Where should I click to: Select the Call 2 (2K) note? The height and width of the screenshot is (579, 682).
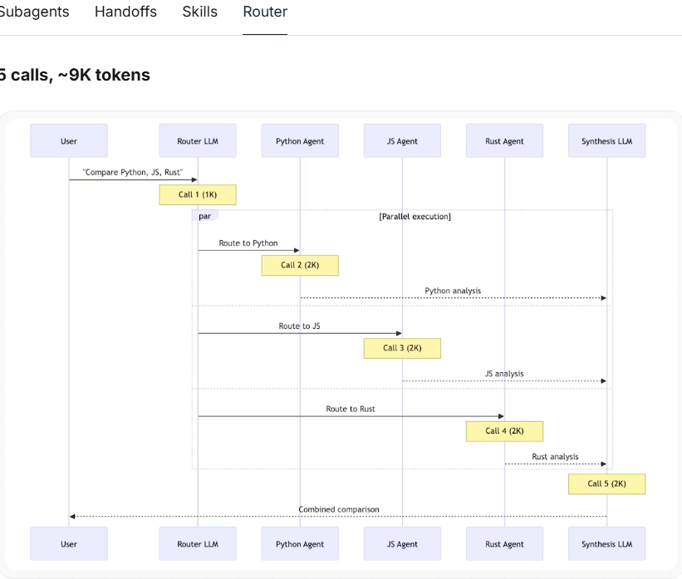point(300,265)
